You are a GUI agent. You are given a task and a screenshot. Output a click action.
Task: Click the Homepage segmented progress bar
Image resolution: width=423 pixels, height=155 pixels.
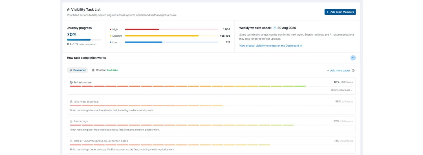pyautogui.click(x=211, y=125)
